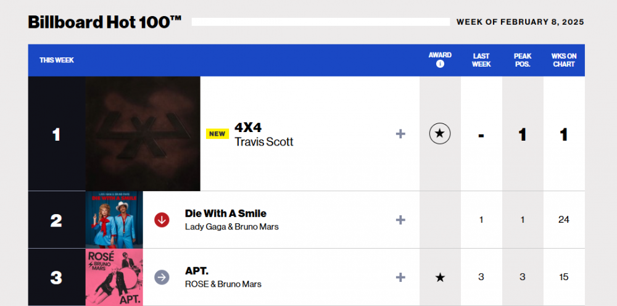Click the Peak Pos. column header

[x=522, y=60]
